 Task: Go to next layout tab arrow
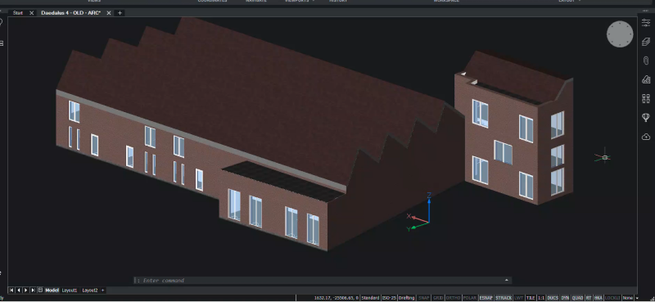tap(25, 290)
